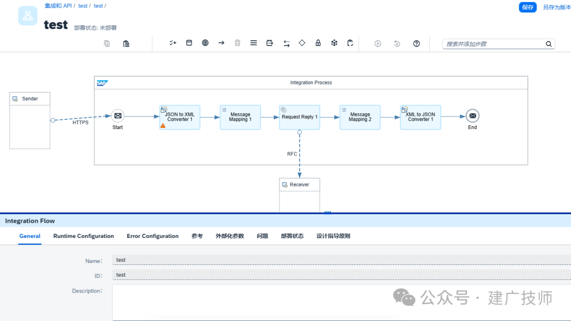Open the 参考 tab
This screenshot has width=571, height=321.
tap(197, 236)
